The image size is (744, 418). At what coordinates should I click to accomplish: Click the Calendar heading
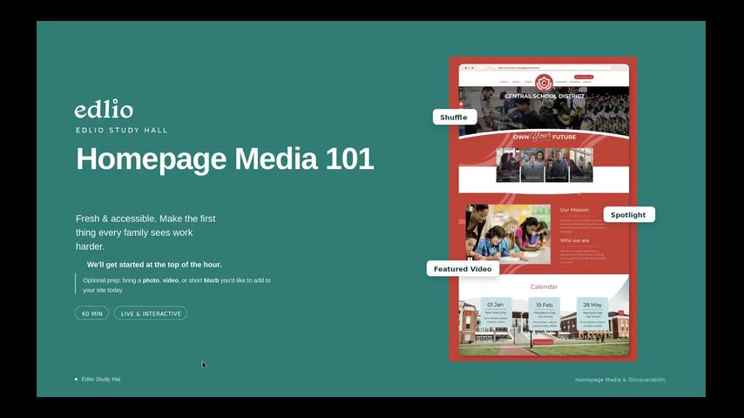(544, 287)
